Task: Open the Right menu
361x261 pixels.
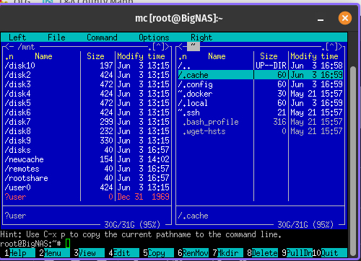Action: 201,37
